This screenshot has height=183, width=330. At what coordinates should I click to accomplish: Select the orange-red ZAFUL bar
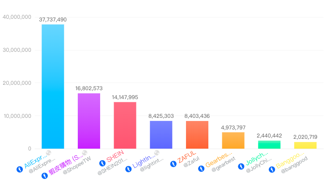[197, 135]
